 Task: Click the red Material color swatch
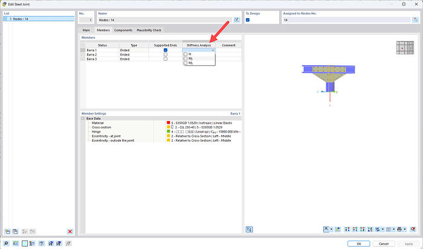pyautogui.click(x=169, y=123)
